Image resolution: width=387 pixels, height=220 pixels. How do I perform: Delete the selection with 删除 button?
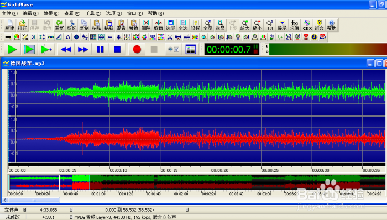click(x=146, y=25)
